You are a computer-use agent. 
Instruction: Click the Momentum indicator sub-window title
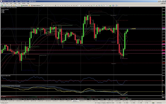[6, 76]
